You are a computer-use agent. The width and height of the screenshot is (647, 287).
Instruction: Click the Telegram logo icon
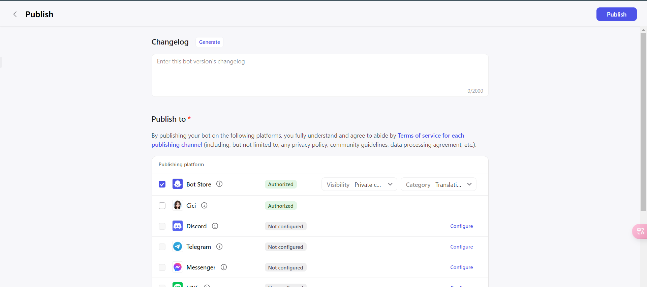tap(178, 247)
